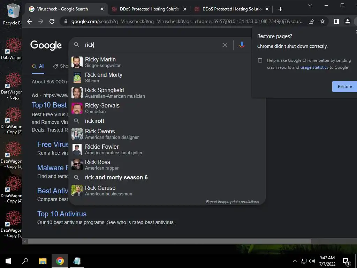
Task: Choose rick and morty season 6 suggestion
Action: [167, 178]
